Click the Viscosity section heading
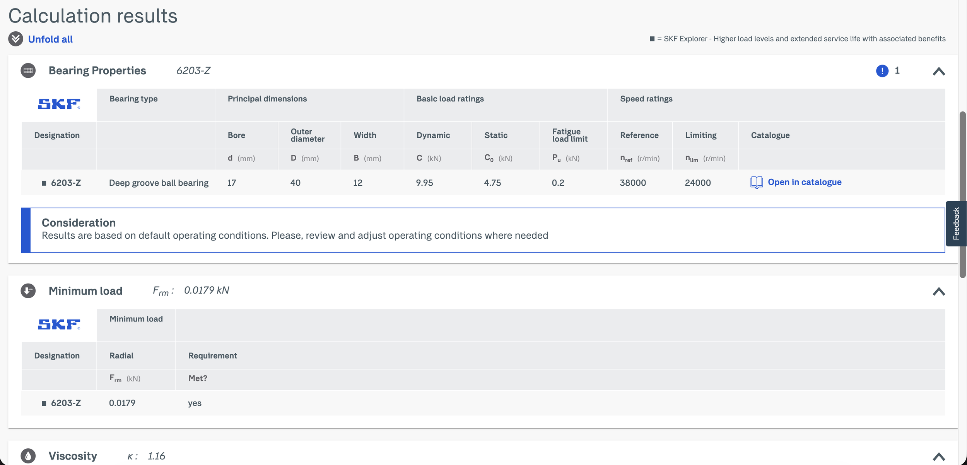This screenshot has height=465, width=967. (73, 456)
